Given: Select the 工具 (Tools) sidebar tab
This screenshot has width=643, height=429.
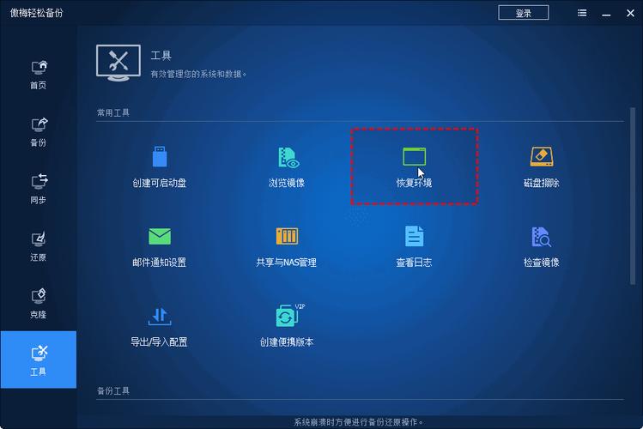Looking at the screenshot, I should coord(39,361).
